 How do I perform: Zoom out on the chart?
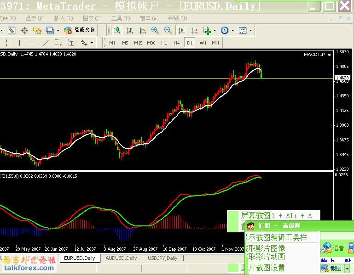click(x=168, y=30)
